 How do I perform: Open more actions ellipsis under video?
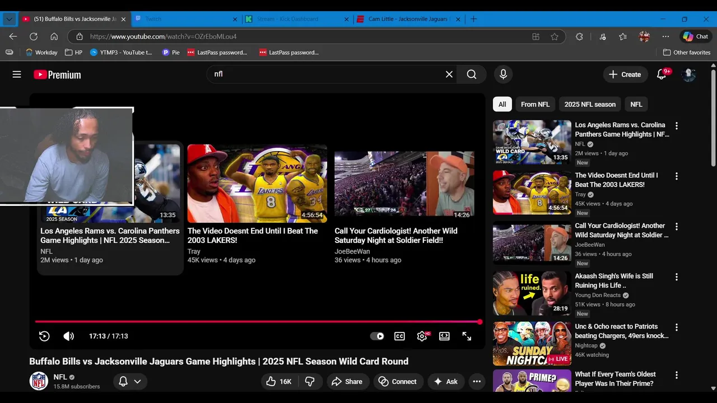click(x=477, y=382)
